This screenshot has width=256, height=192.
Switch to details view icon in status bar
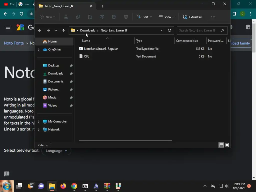click(x=221, y=145)
